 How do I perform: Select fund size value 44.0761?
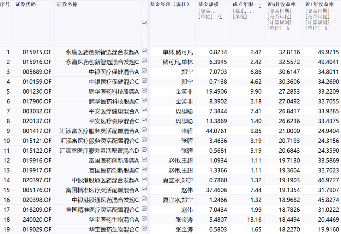click(216, 131)
